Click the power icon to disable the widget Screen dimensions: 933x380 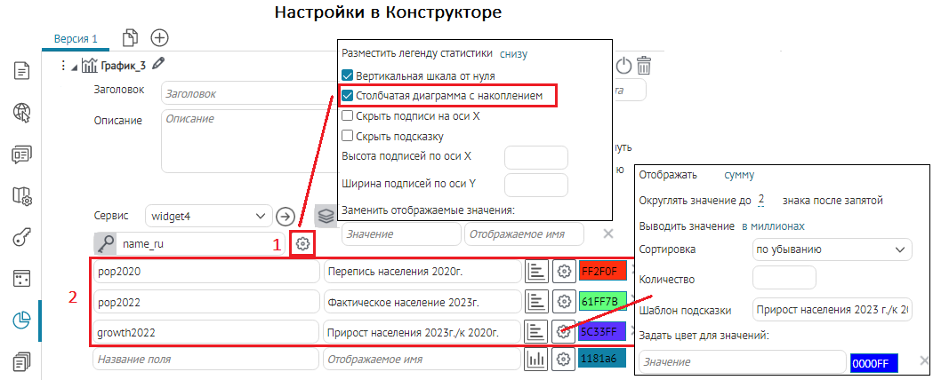[x=623, y=65]
